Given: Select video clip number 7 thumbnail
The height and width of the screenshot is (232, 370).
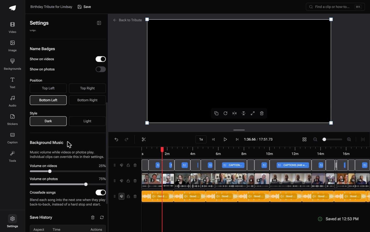Looking at the screenshot, I should (x=231, y=181).
